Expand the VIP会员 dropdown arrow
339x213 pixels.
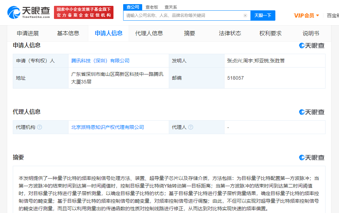tap(318, 16)
